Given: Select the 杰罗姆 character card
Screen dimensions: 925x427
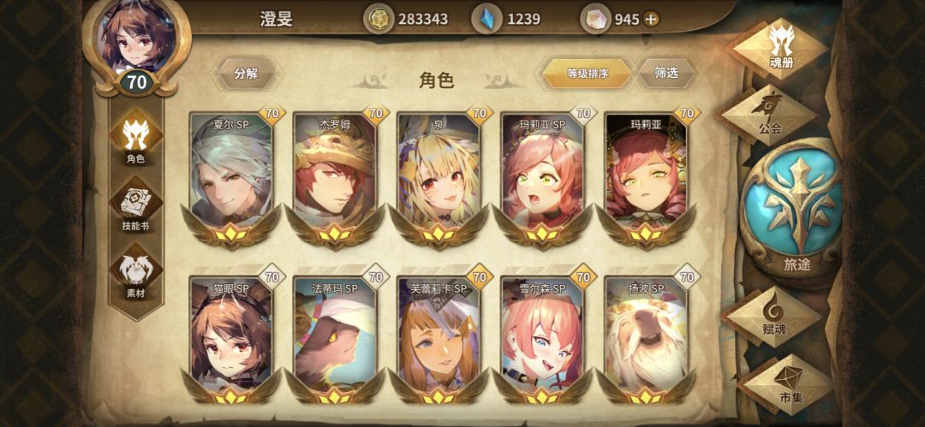Looking at the screenshot, I should (x=335, y=177).
